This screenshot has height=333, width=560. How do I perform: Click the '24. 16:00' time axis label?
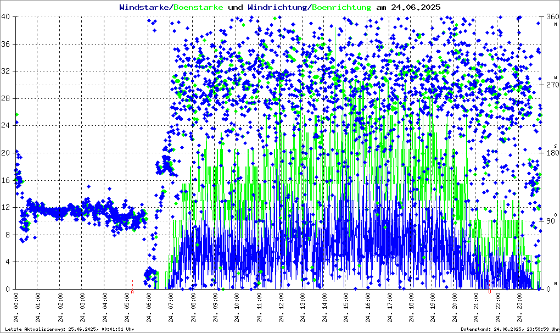(x=368, y=308)
